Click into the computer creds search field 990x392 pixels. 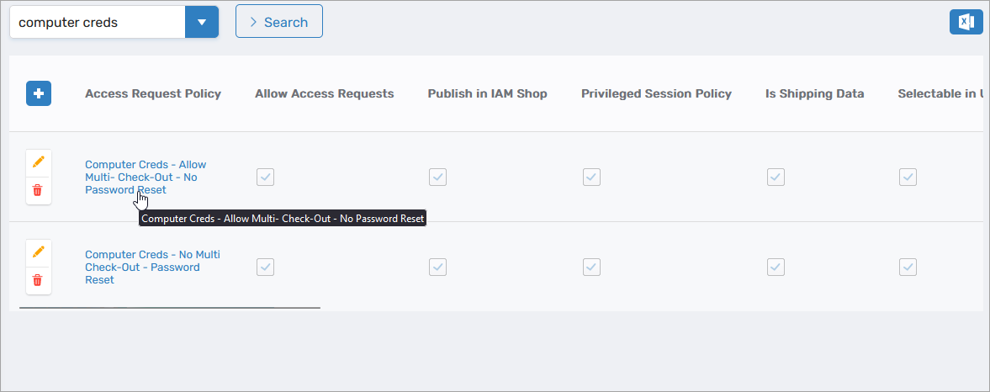(97, 22)
